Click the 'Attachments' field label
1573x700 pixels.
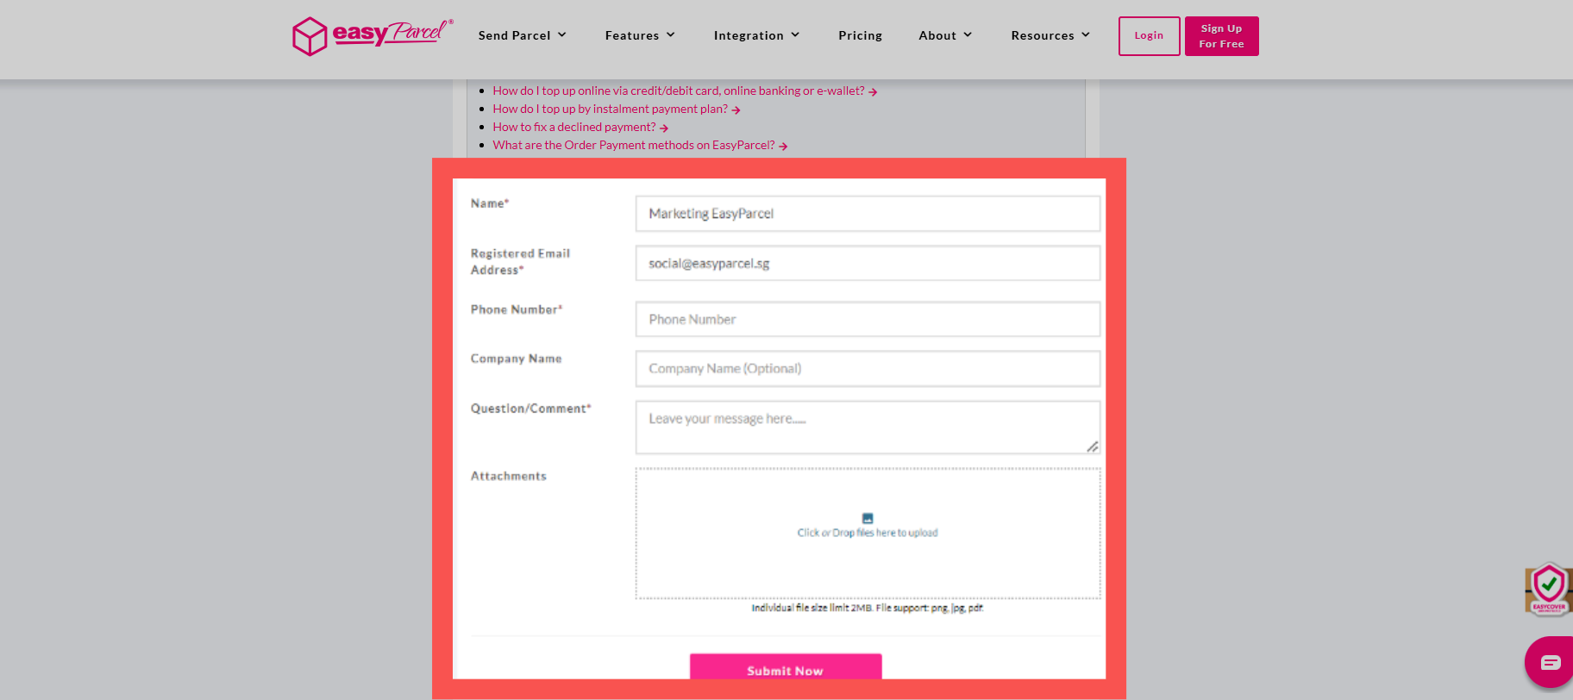[x=509, y=476]
